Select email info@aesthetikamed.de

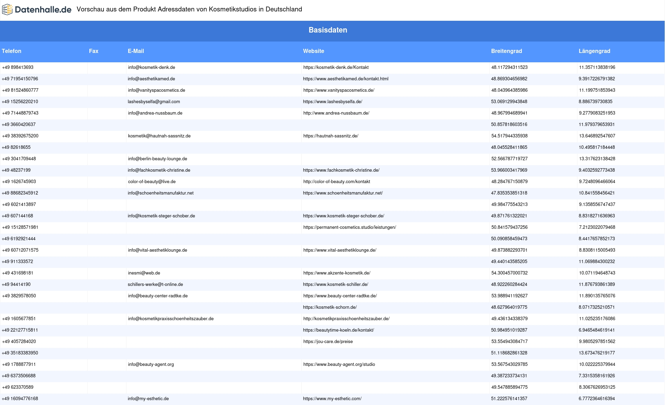click(x=151, y=79)
